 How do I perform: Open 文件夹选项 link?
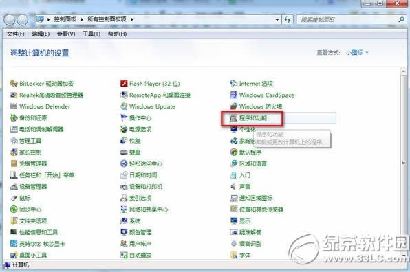33,221
